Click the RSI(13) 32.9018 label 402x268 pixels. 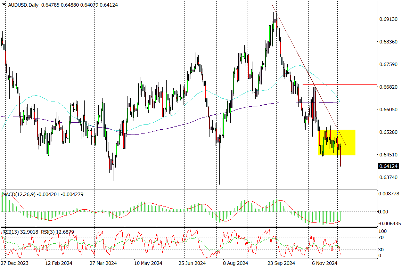[20, 232]
